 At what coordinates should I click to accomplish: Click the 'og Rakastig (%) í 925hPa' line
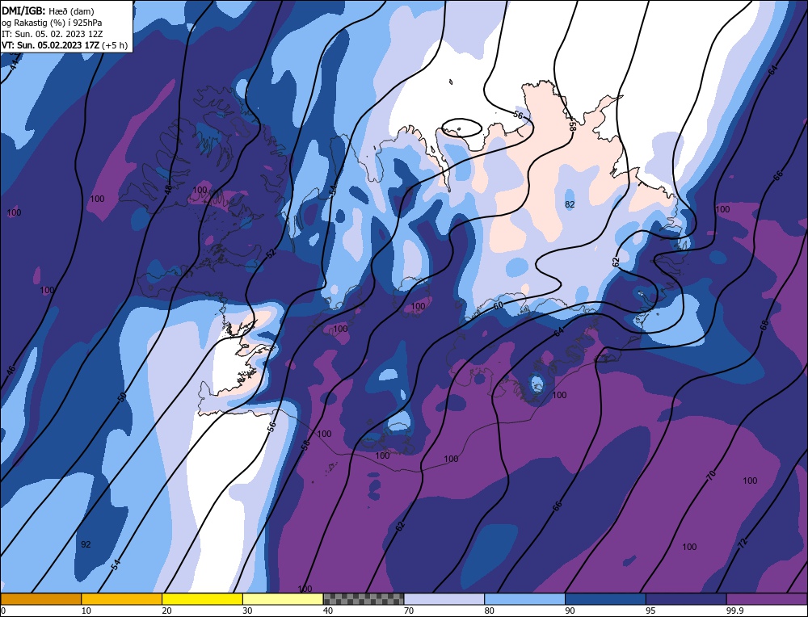(x=52, y=23)
